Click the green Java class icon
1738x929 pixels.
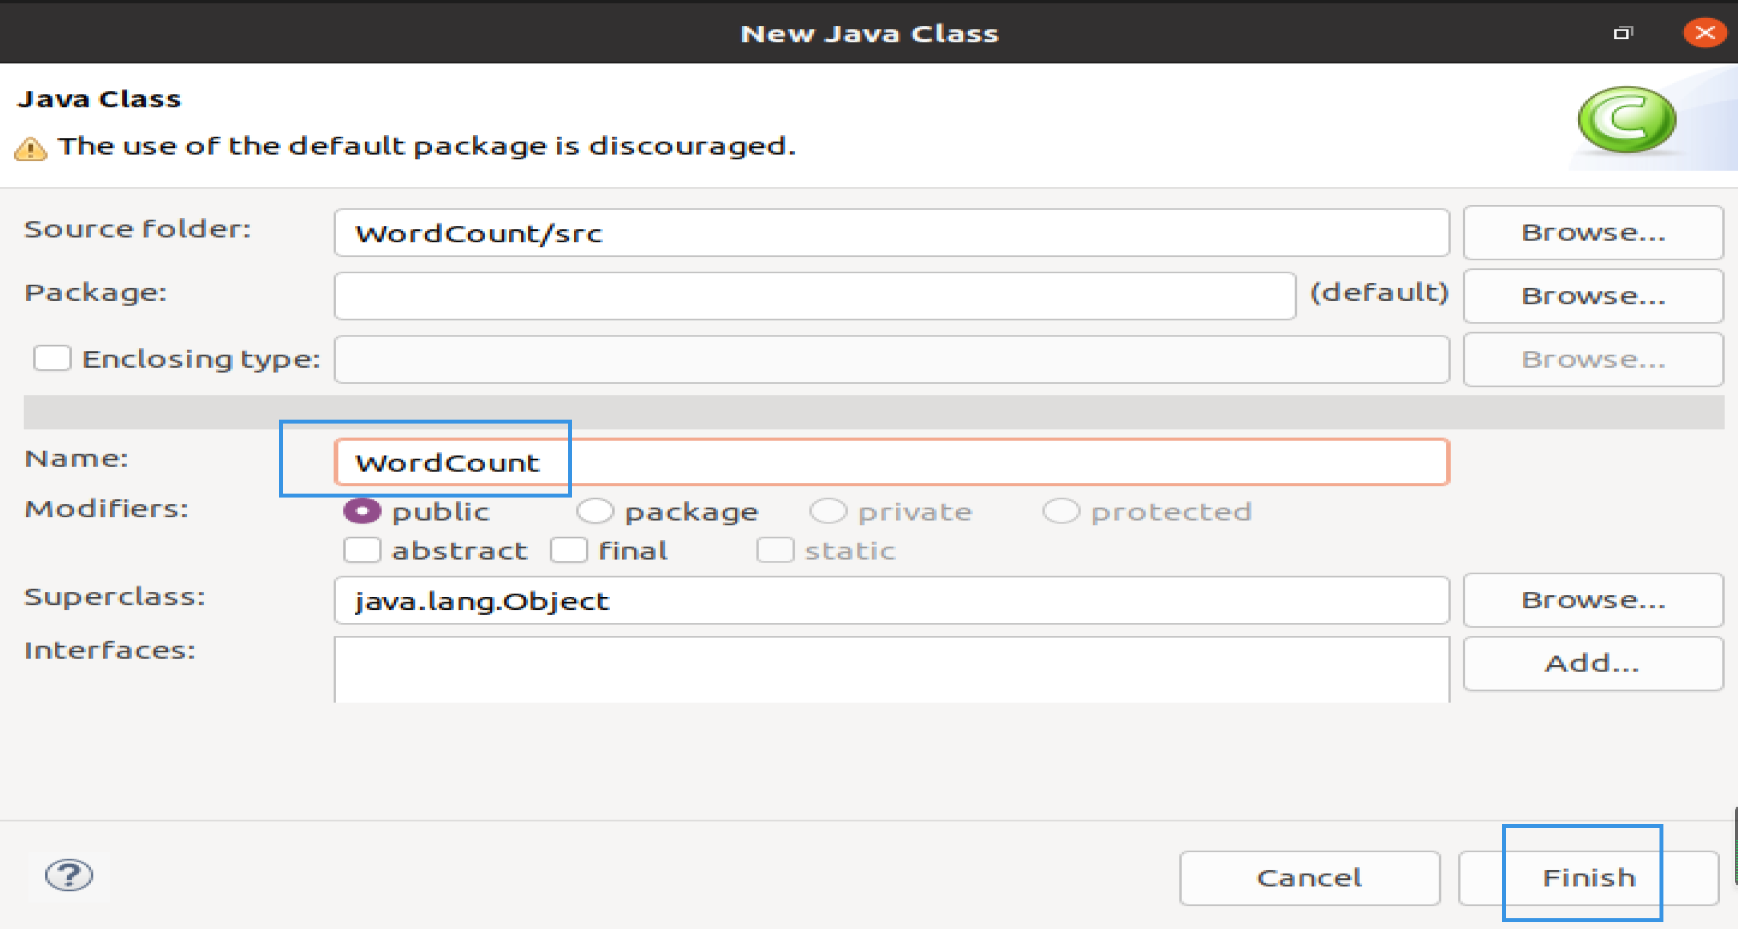point(1627,119)
